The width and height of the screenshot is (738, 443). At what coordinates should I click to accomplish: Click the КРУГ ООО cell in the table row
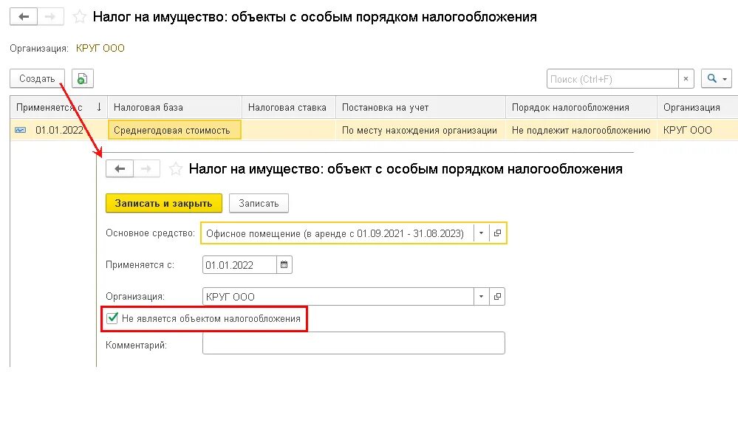point(697,130)
